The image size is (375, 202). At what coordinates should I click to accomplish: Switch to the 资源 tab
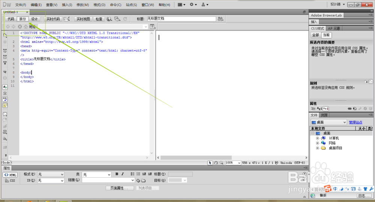pyautogui.click(x=324, y=115)
